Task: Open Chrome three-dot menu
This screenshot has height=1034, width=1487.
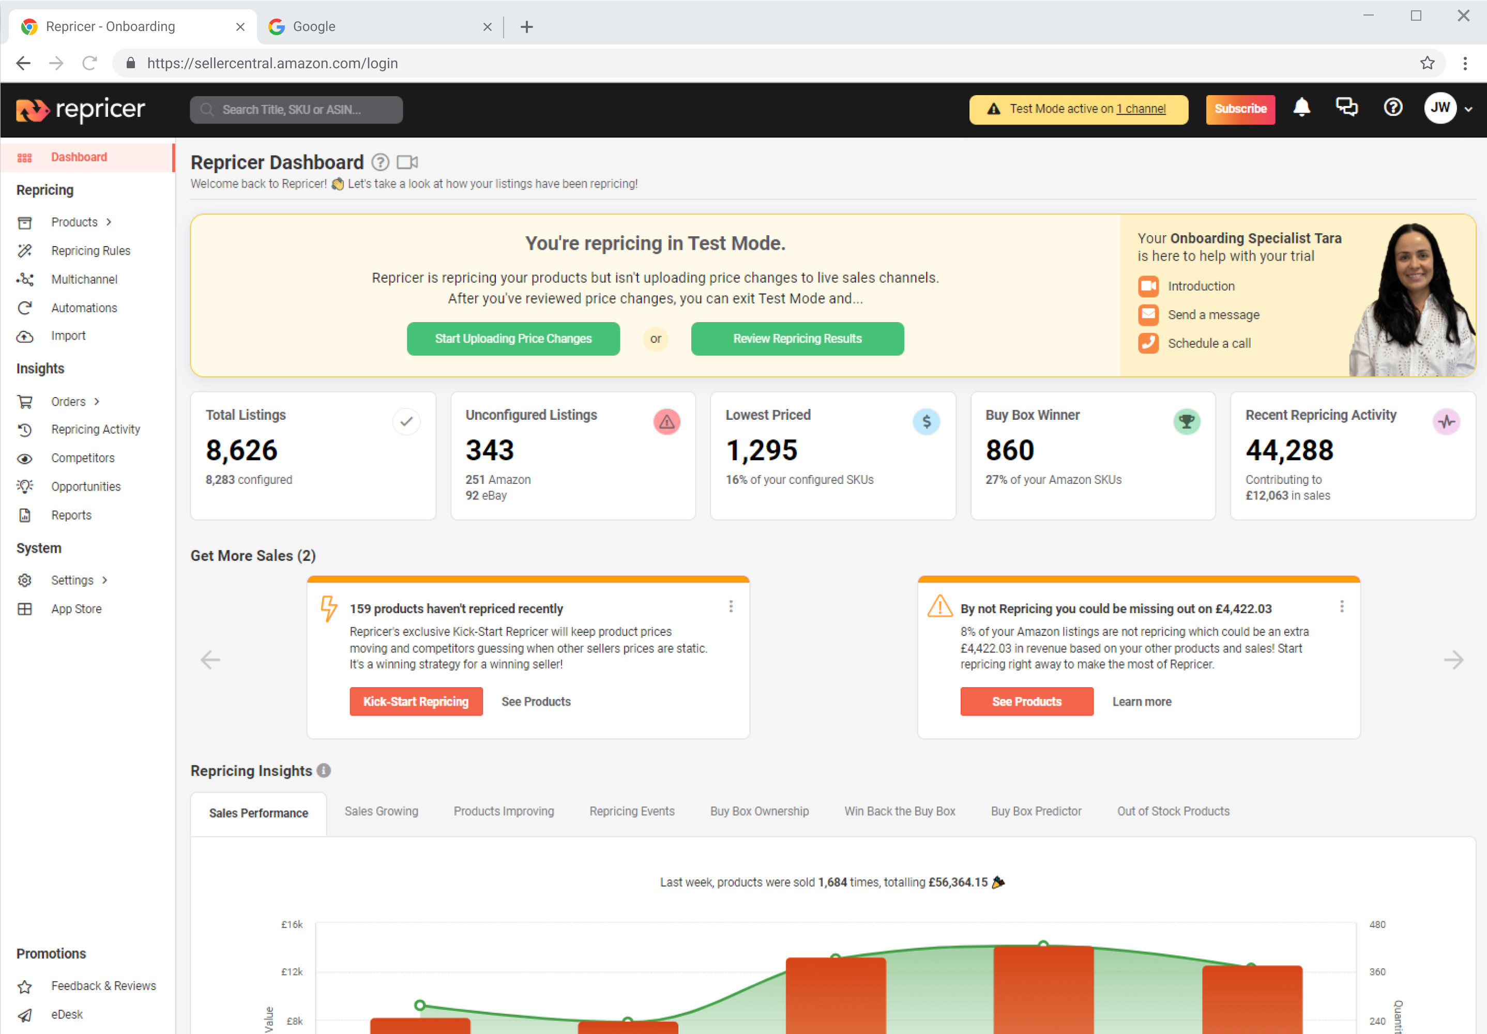Action: [x=1464, y=63]
